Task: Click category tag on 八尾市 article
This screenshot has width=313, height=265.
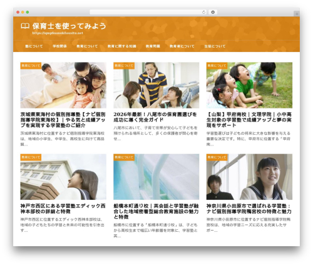Action: point(124,66)
